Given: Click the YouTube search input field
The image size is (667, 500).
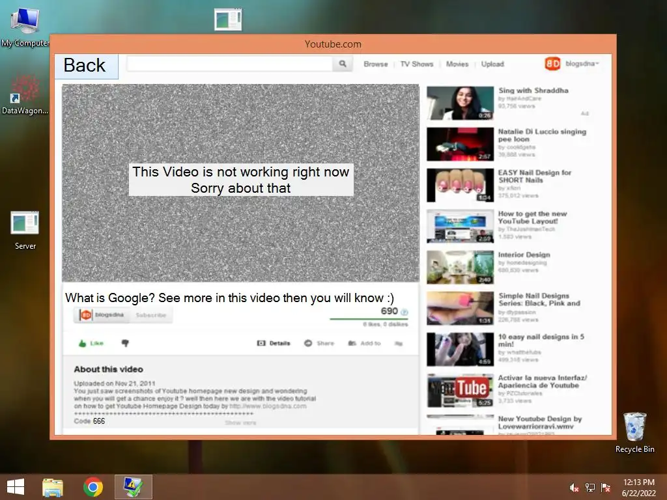Looking at the screenshot, I should tap(230, 64).
